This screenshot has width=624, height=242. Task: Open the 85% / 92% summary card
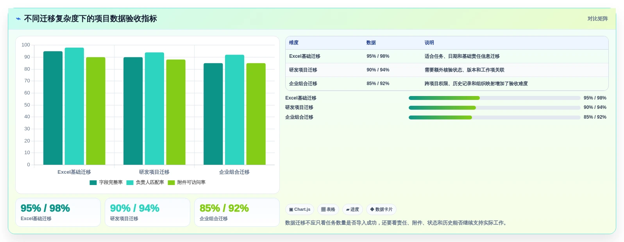click(x=237, y=212)
